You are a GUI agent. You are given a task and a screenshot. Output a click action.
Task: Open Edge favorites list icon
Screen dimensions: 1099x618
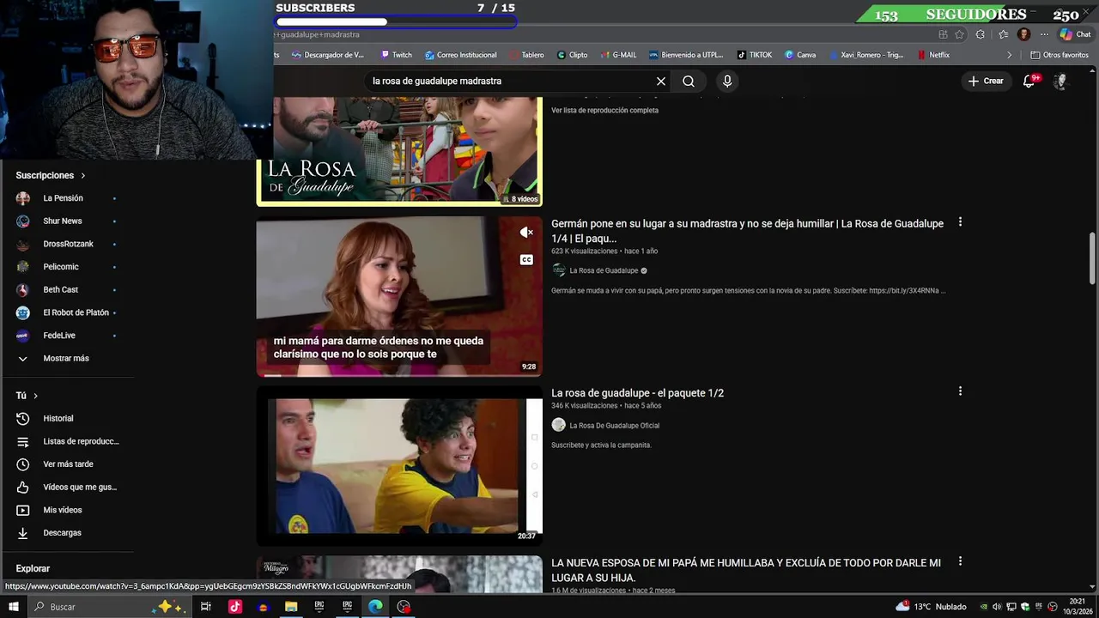tap(1003, 34)
